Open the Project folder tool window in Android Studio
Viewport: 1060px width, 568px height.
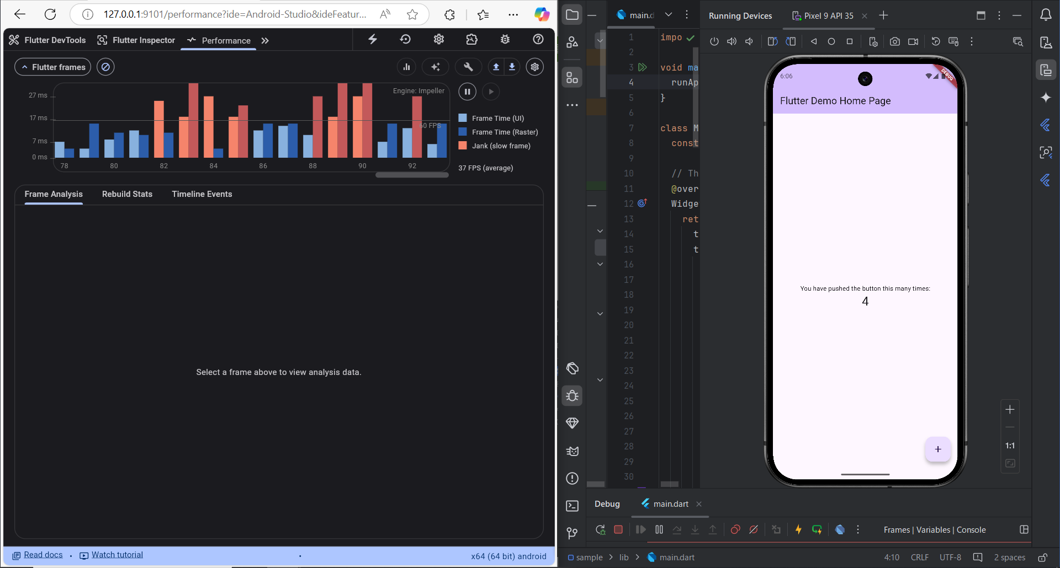coord(573,15)
